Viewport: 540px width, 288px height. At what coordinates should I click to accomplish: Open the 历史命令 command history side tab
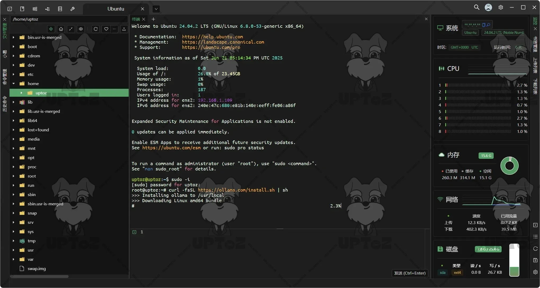coord(4,104)
